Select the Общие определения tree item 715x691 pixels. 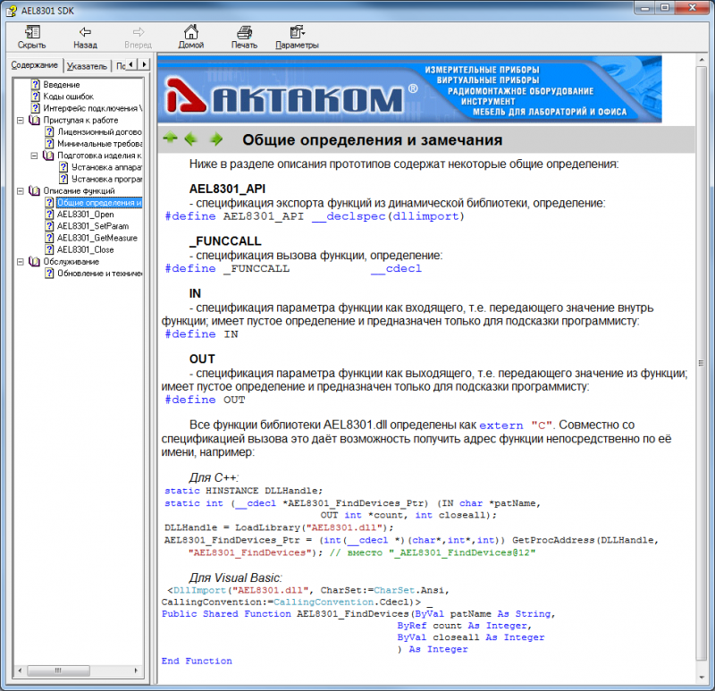99,203
